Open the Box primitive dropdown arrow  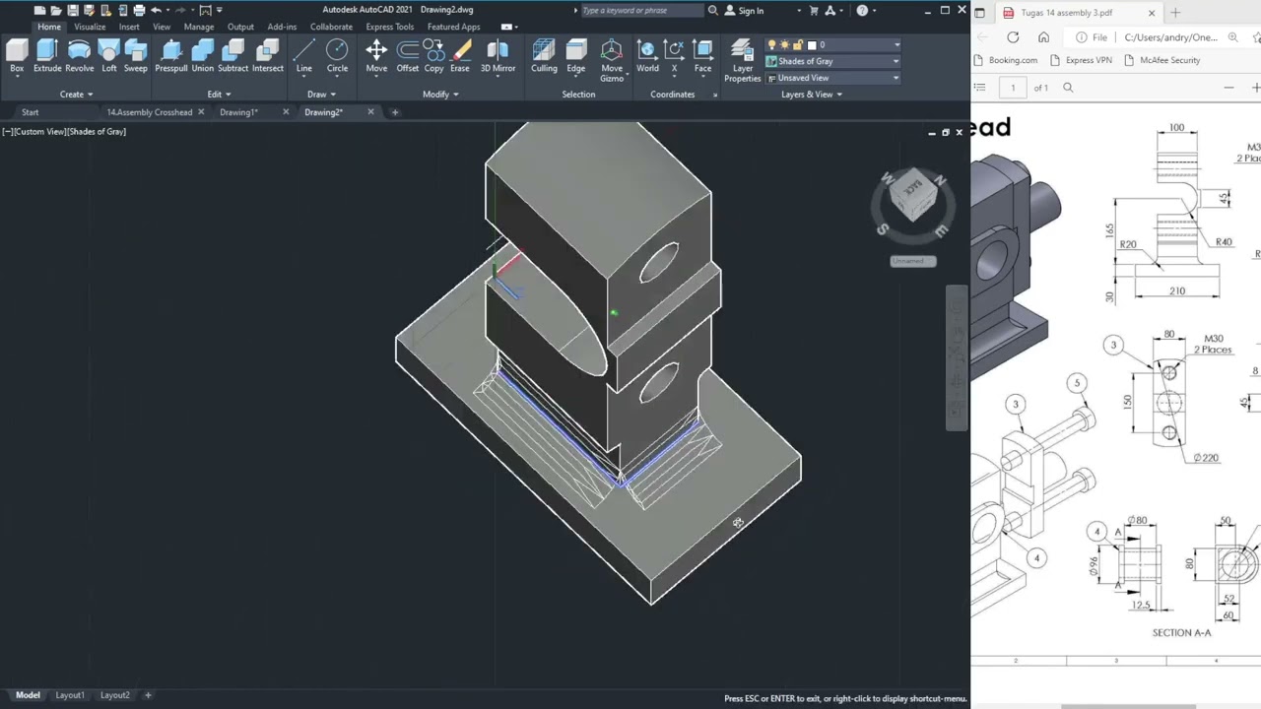coord(17,76)
